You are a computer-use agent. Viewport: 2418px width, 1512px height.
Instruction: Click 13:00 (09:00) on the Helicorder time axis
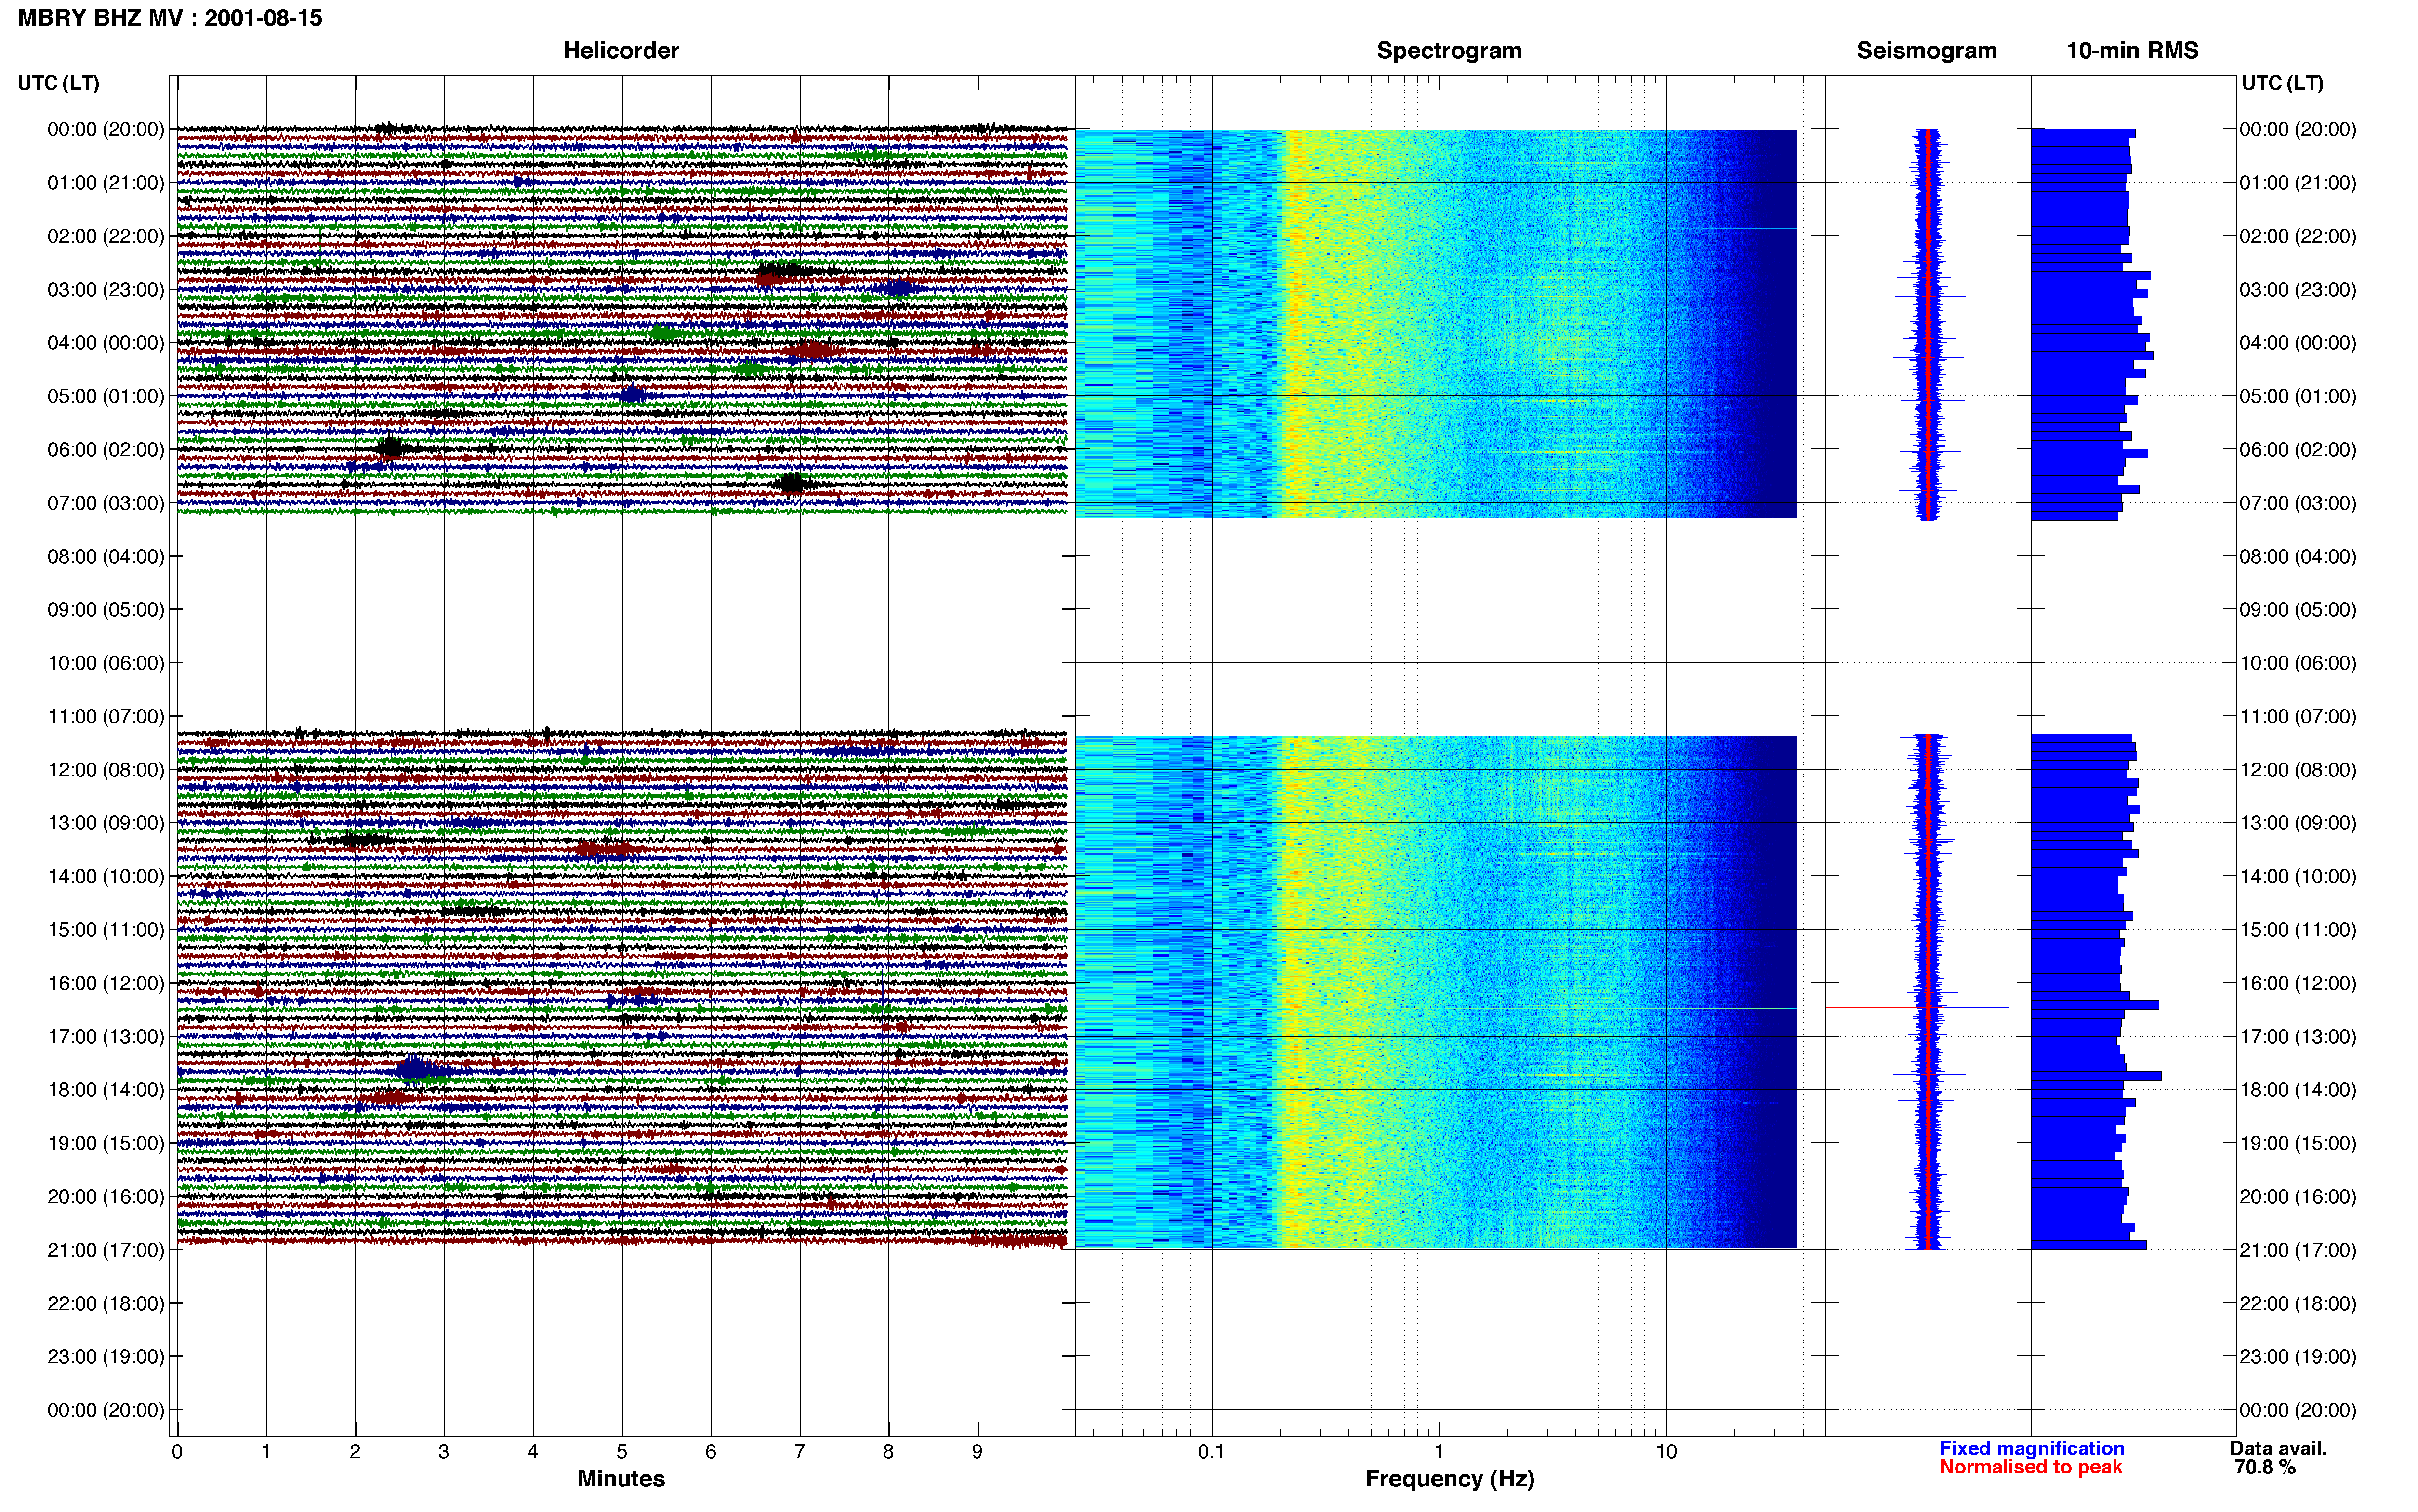point(106,823)
